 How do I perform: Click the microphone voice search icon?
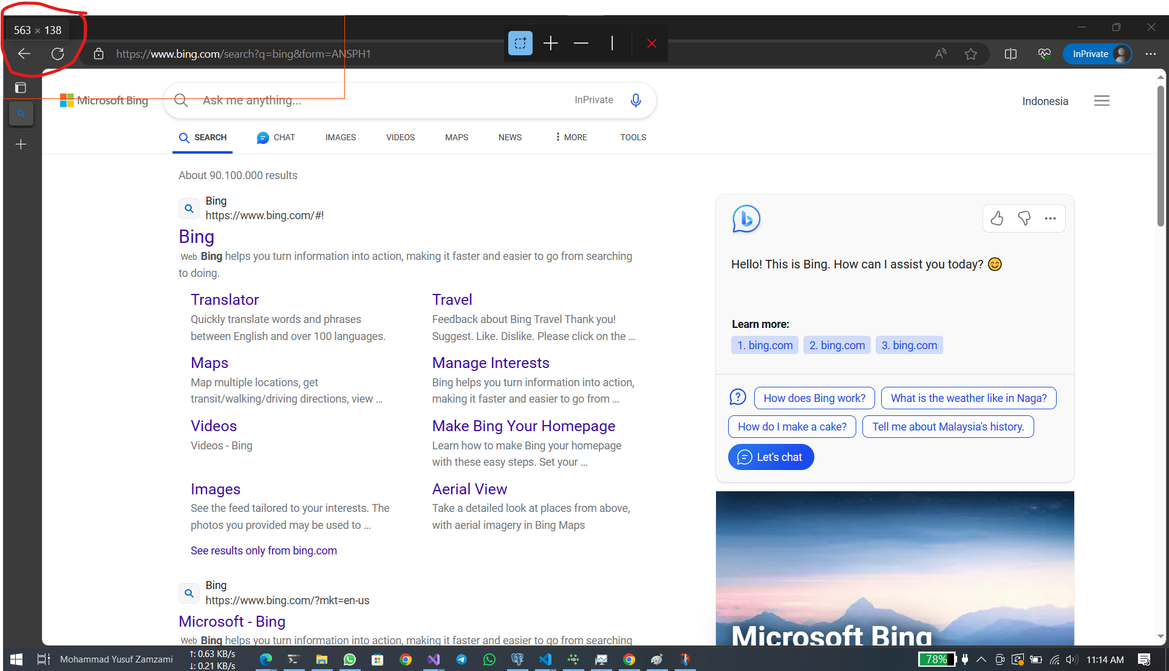[x=636, y=100]
